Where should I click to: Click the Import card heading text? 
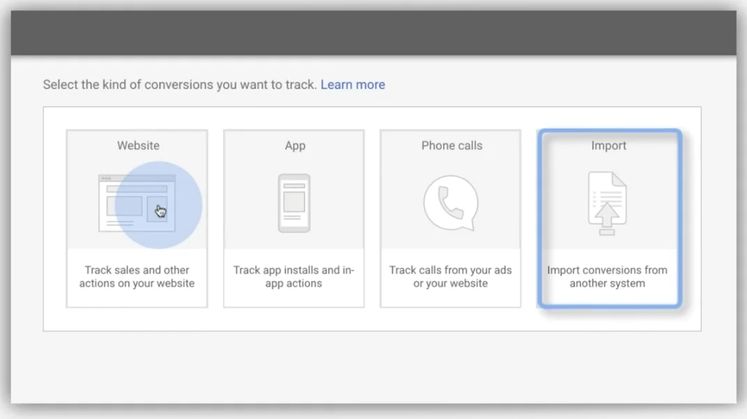[x=608, y=145]
